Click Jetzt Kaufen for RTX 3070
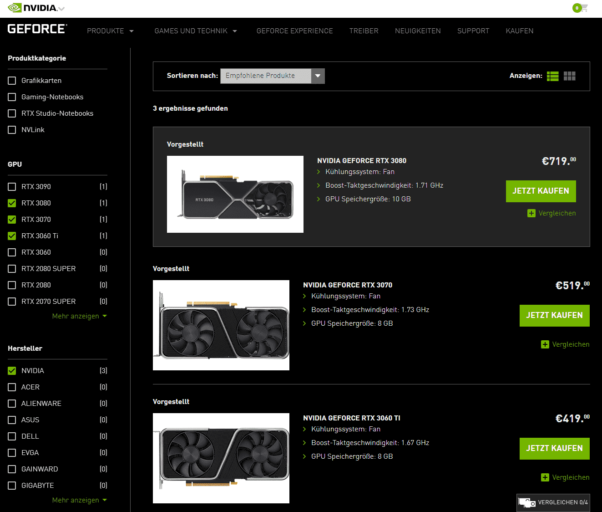 [555, 316]
